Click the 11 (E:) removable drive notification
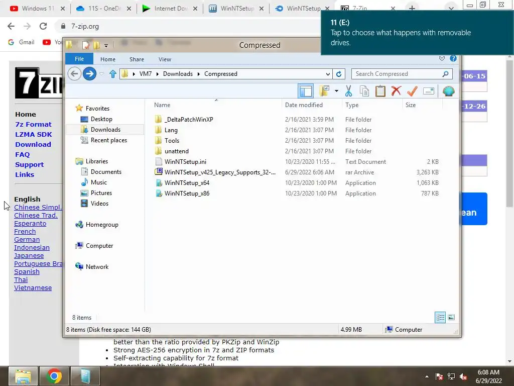Screen dimensions: 514x386 tap(417, 33)
